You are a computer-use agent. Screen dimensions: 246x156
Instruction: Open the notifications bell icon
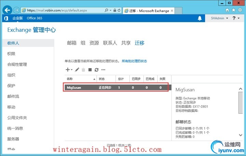click(200, 18)
